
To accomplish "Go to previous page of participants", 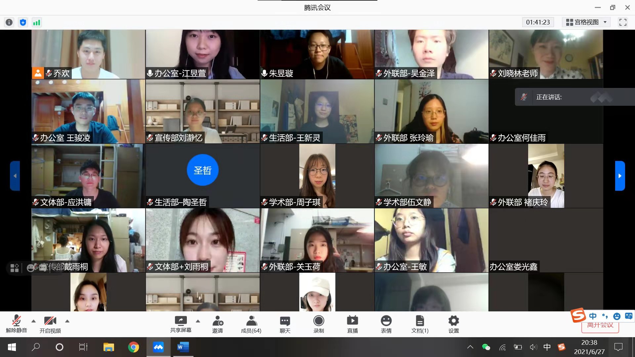I will 15,176.
